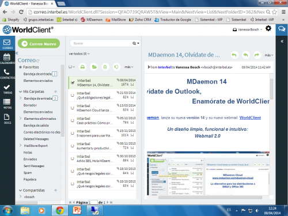Select the Spam folder
This screenshot has width=288, height=216.
[x=28, y=173]
